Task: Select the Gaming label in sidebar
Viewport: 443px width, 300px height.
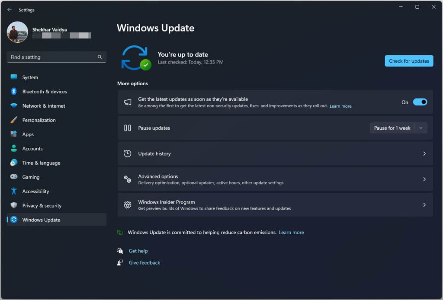Action: pyautogui.click(x=31, y=177)
